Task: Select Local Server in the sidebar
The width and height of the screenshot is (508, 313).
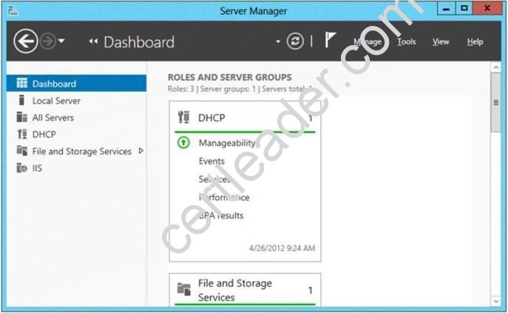Action: tap(56, 101)
